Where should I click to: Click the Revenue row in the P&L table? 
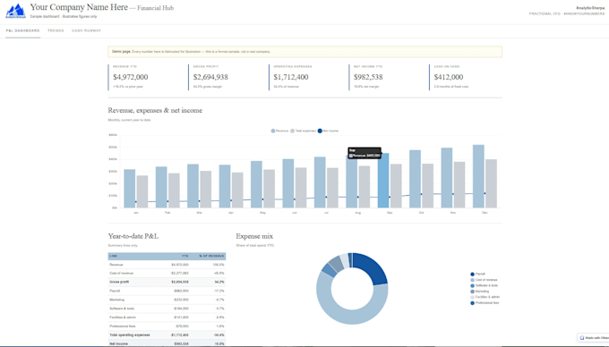(167, 265)
